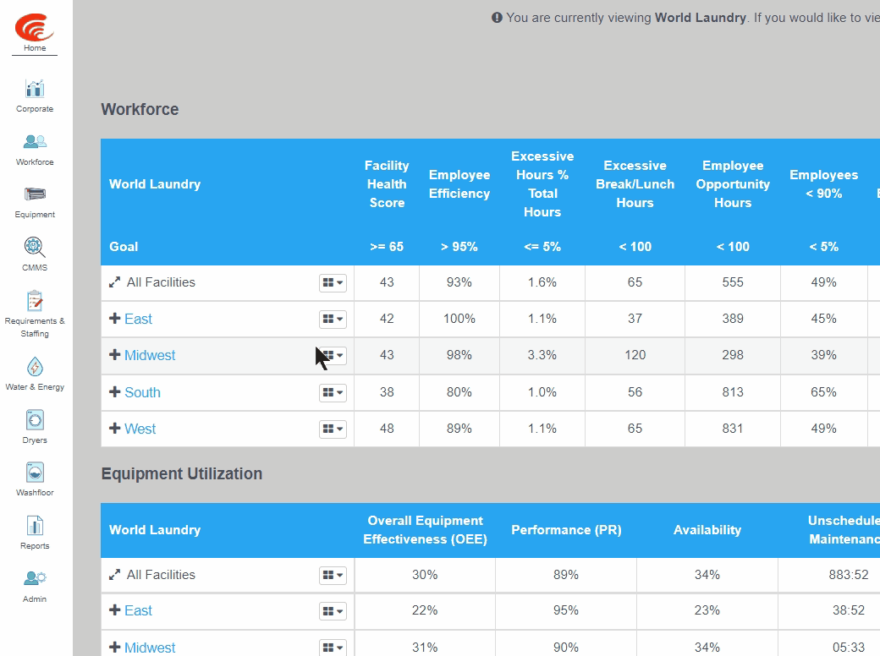
Task: Open the West link in Workforce table
Action: pos(140,429)
